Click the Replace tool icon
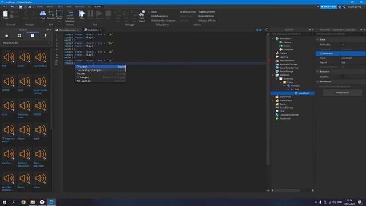Image resolution: width=366 pixels, height=206 pixels. (x=51, y=14)
